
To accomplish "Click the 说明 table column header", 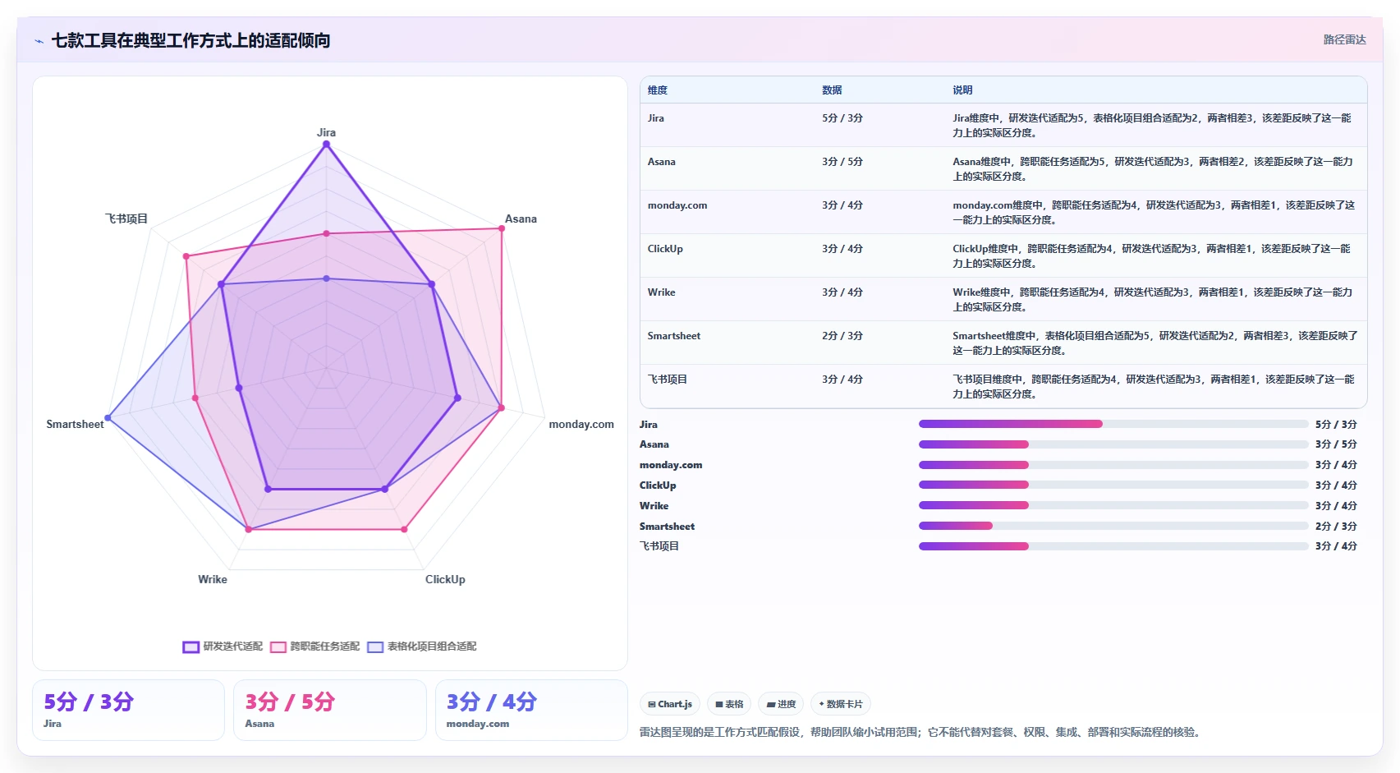I will pyautogui.click(x=962, y=90).
